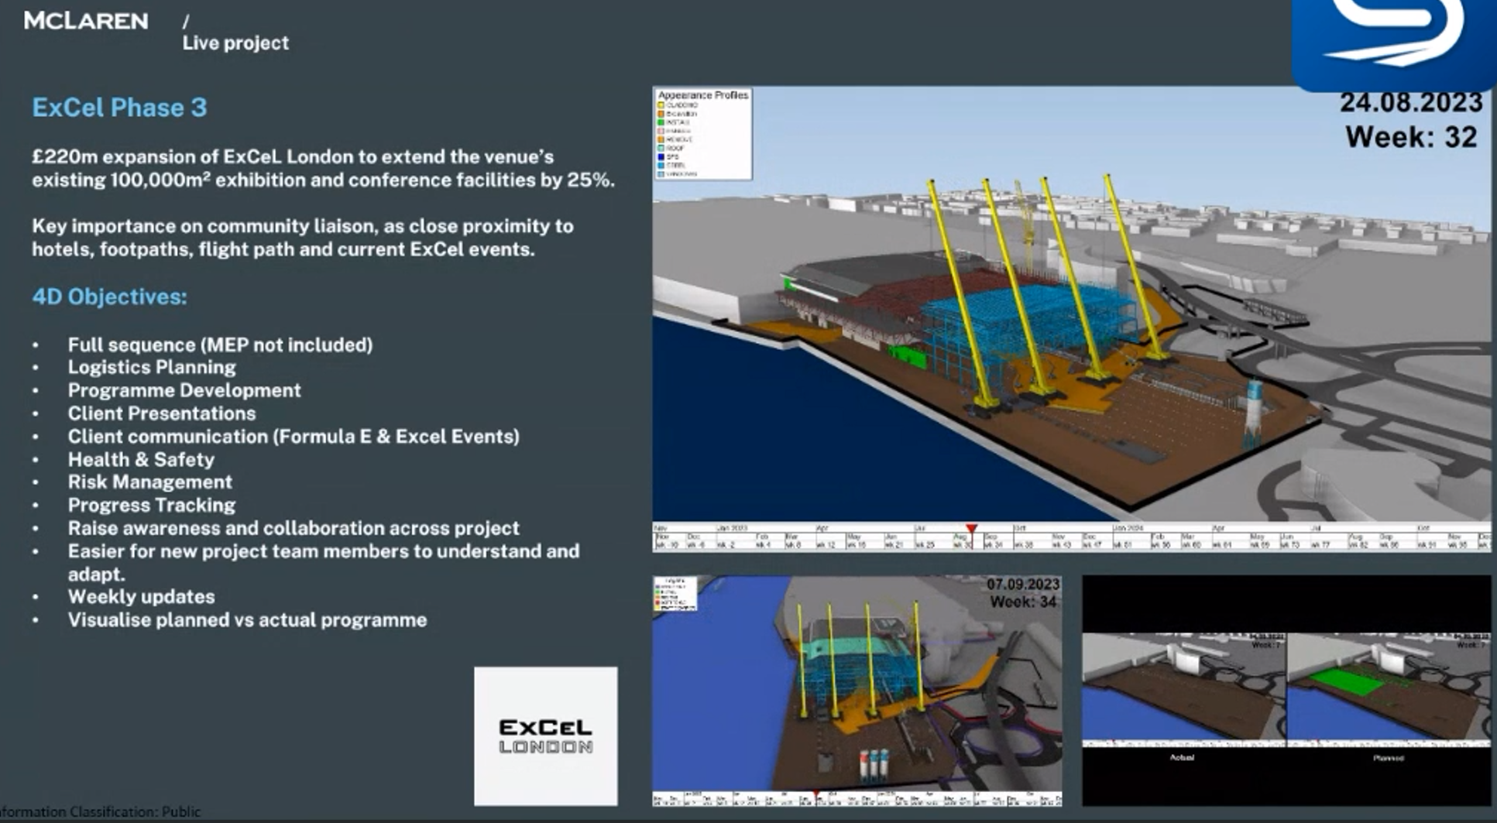The height and width of the screenshot is (823, 1497).
Task: Click 'Raise awareness and collaboration across project'
Action: pos(294,528)
